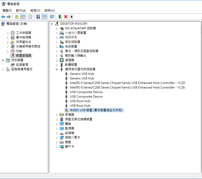Select 本機使用者和群組 in the left tree

pos(28,47)
